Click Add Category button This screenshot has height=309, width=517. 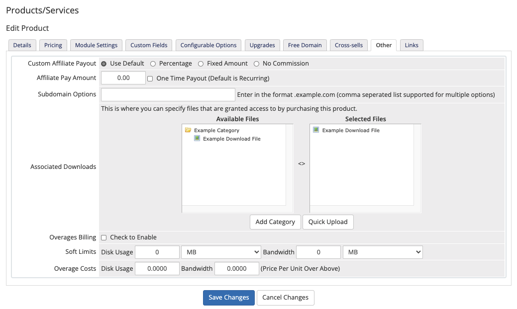pyautogui.click(x=275, y=222)
